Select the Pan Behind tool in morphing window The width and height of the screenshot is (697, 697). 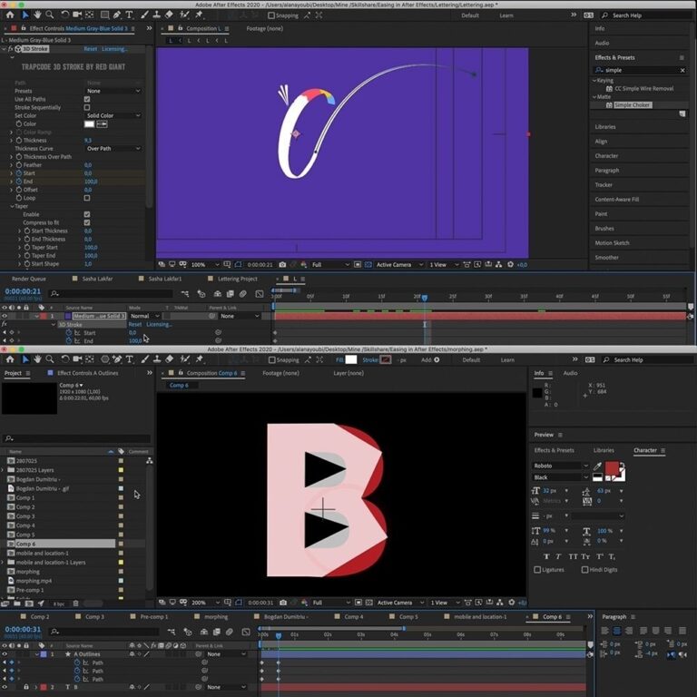89,359
